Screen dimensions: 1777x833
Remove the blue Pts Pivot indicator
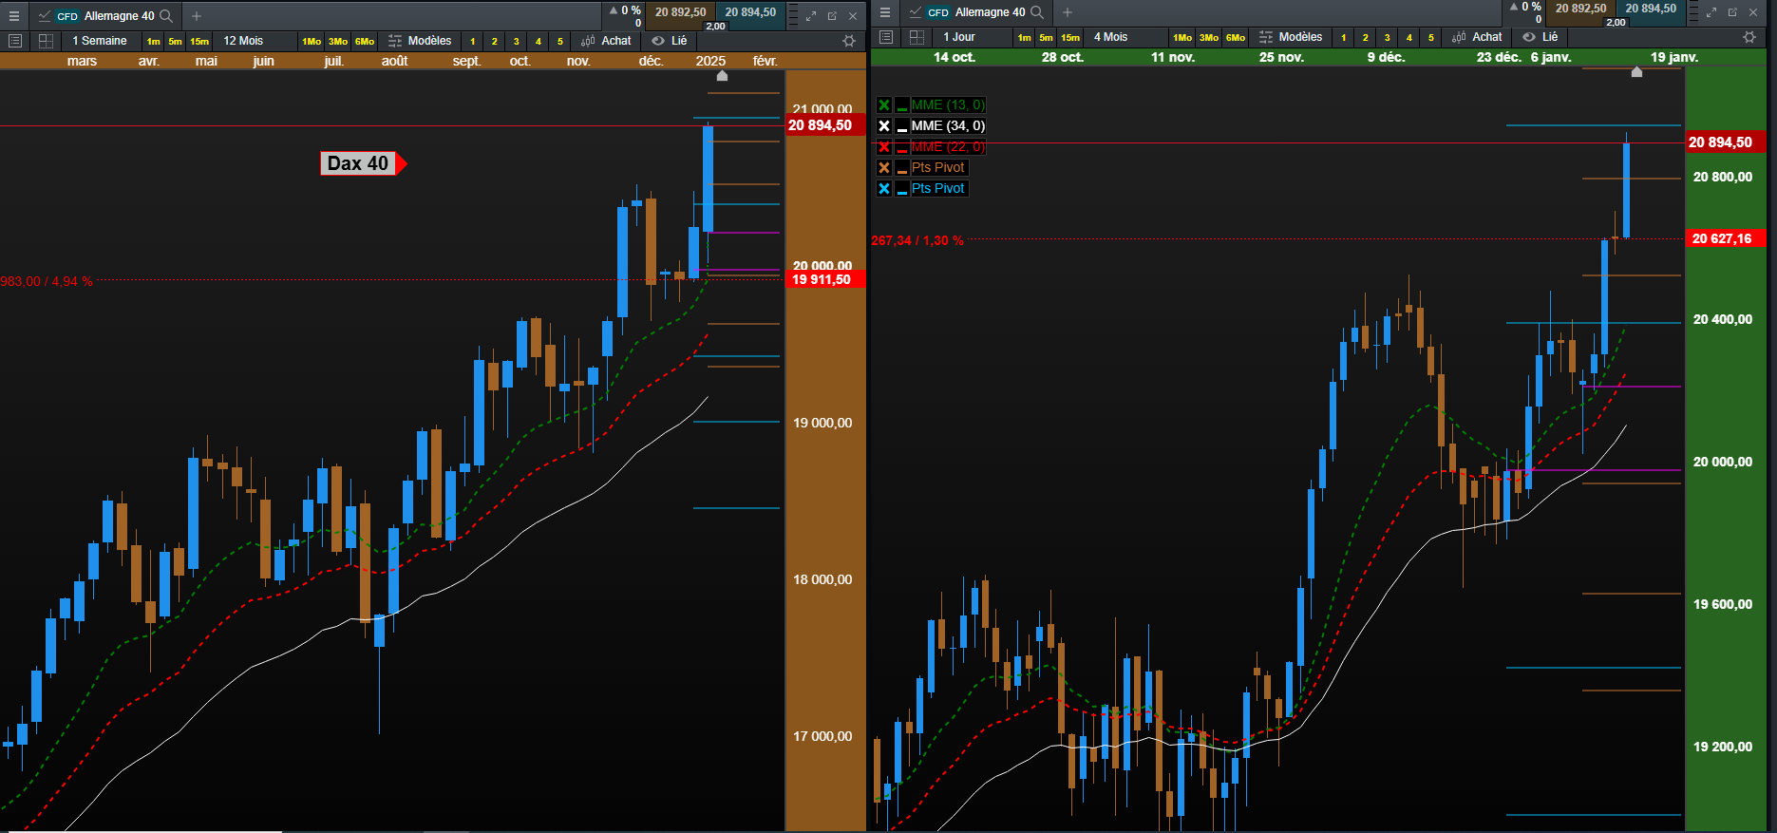pyautogui.click(x=884, y=189)
